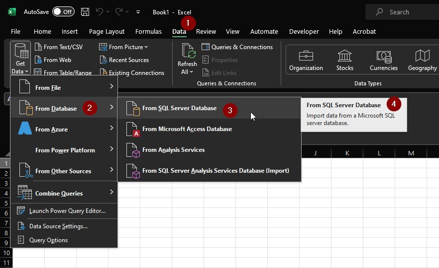Open the From Other Sources submenu

pyautogui.click(x=64, y=171)
